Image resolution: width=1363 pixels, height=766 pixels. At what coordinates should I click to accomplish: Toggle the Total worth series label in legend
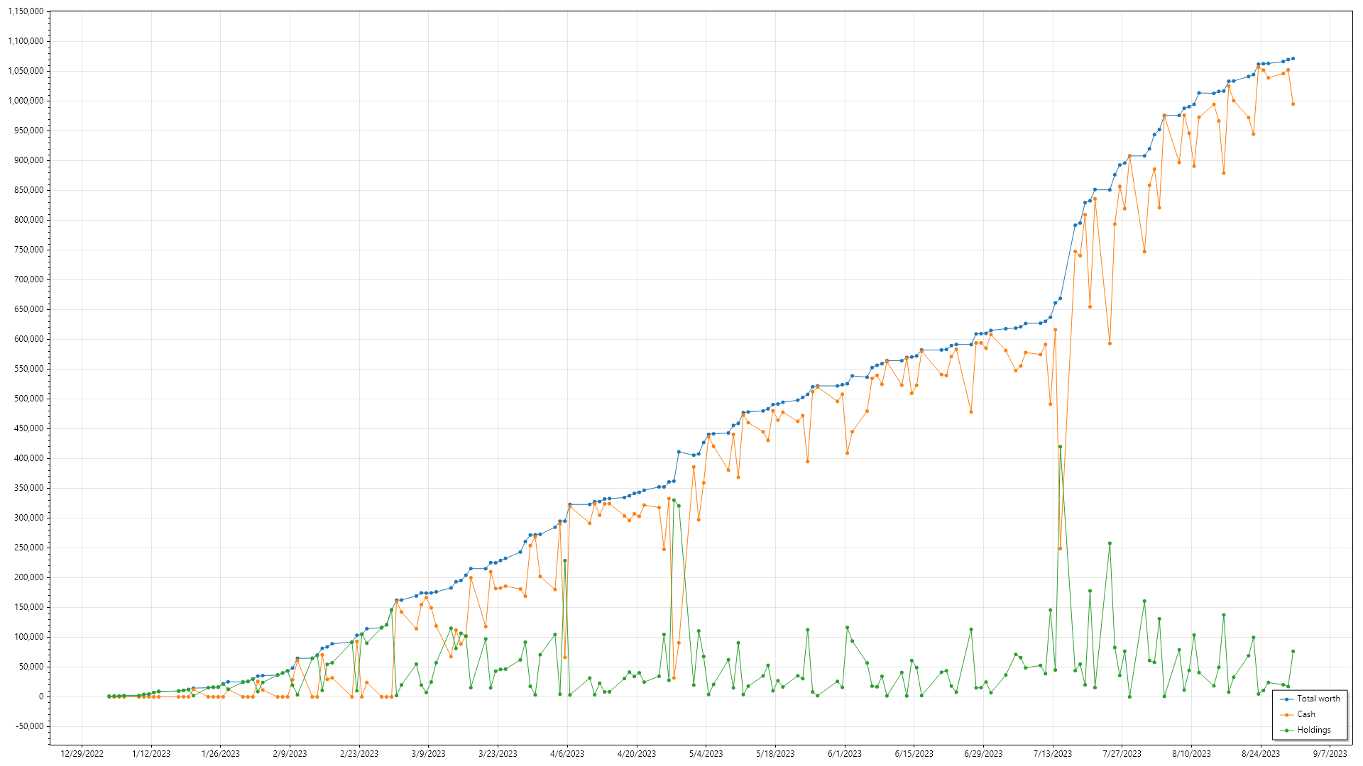coord(1318,699)
